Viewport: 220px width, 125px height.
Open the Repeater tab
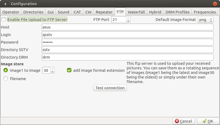104,12
